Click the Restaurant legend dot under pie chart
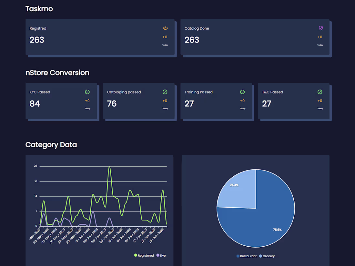Image resolution: width=355 pixels, height=266 pixels. point(238,256)
